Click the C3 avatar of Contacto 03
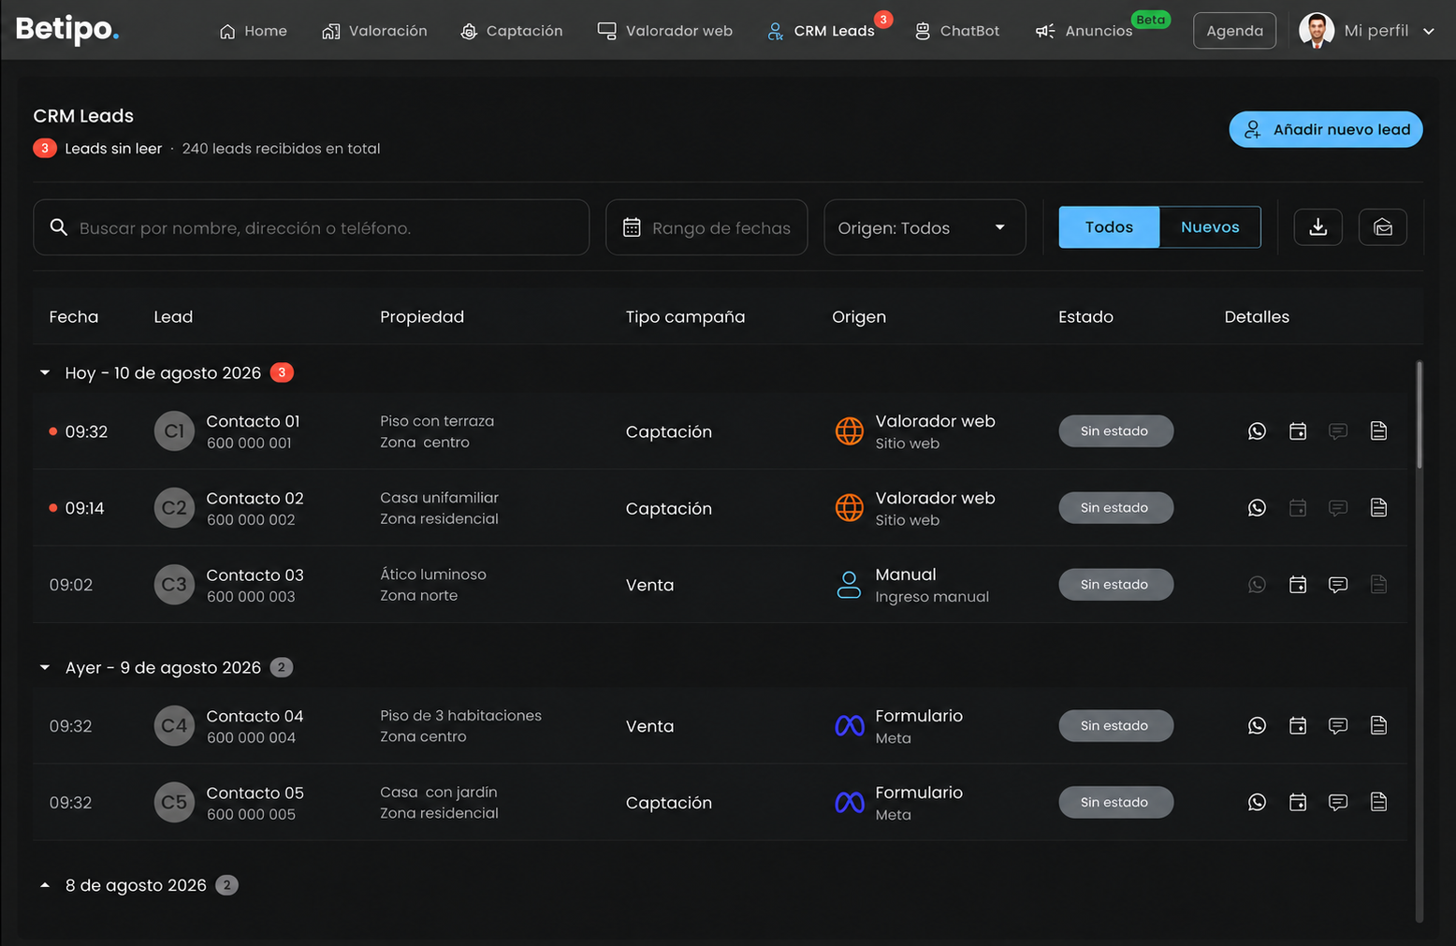Image resolution: width=1456 pixels, height=946 pixels. point(174,585)
